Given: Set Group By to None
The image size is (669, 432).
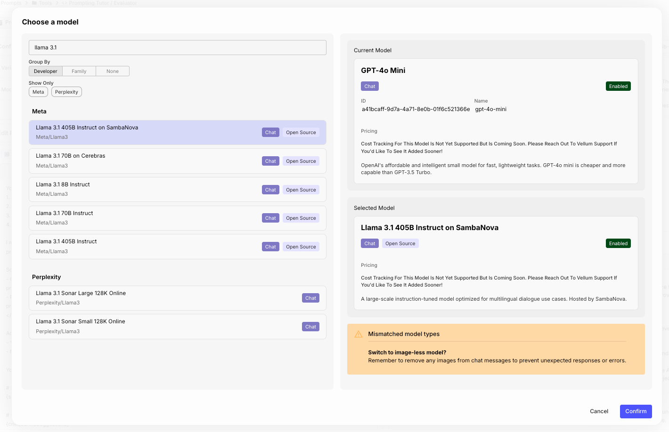Looking at the screenshot, I should [113, 71].
